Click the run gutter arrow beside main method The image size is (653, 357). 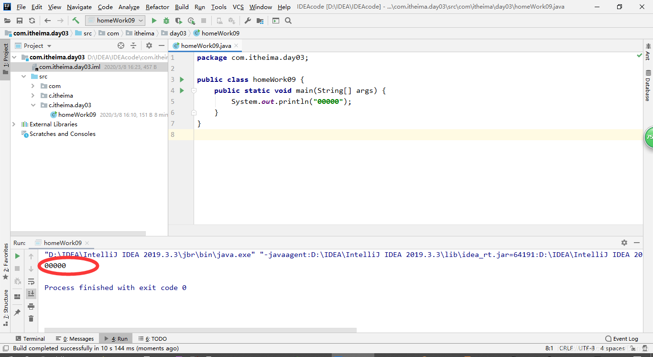182,90
